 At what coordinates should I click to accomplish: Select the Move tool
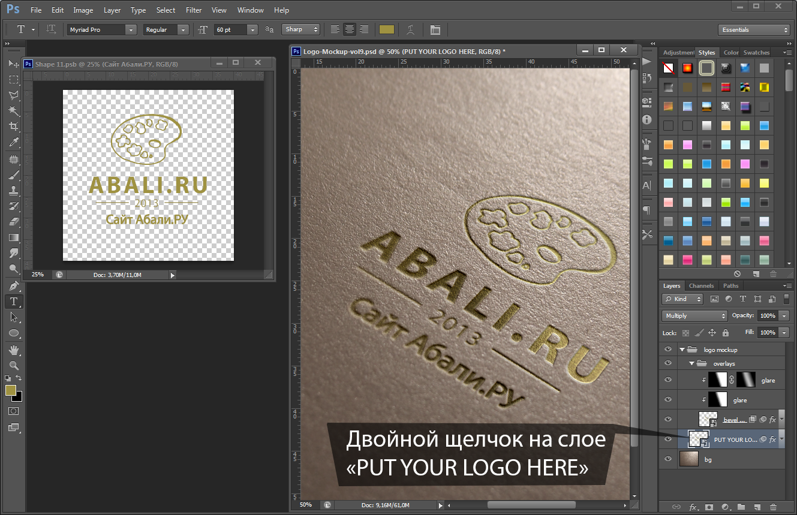13,63
